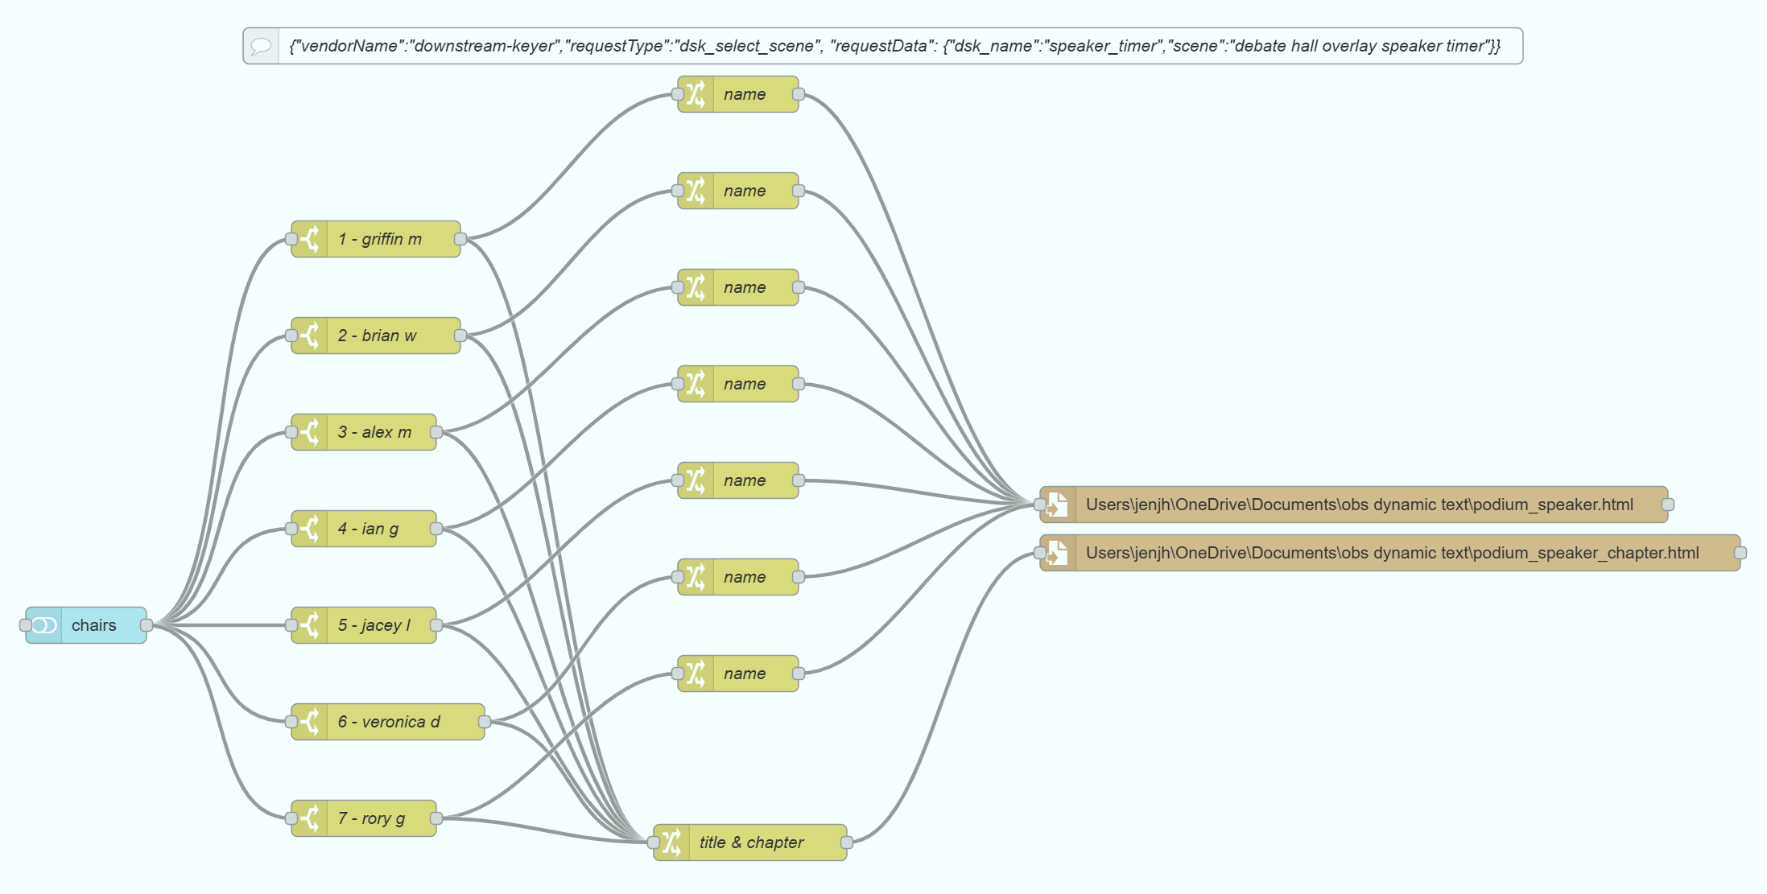Click the switch icon on '4 - ian g'

[x=310, y=529]
